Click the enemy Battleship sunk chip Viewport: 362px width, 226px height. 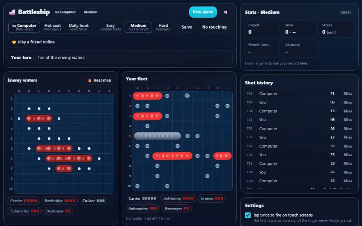click(x=60, y=201)
